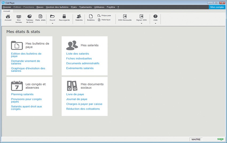
Task: Open the Liste des salariés link
Action: click(77, 54)
